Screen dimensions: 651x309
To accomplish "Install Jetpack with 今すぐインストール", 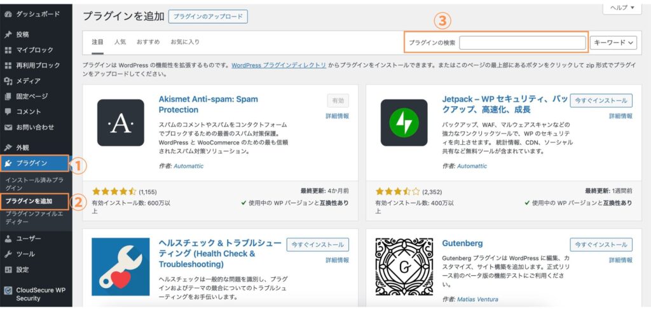I will pos(601,100).
